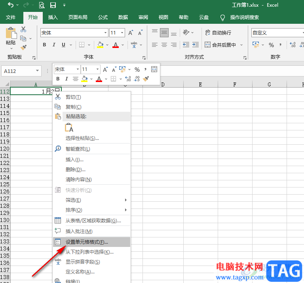
Task: Toggle right text alignment in the ribbon
Action: (x=174, y=45)
